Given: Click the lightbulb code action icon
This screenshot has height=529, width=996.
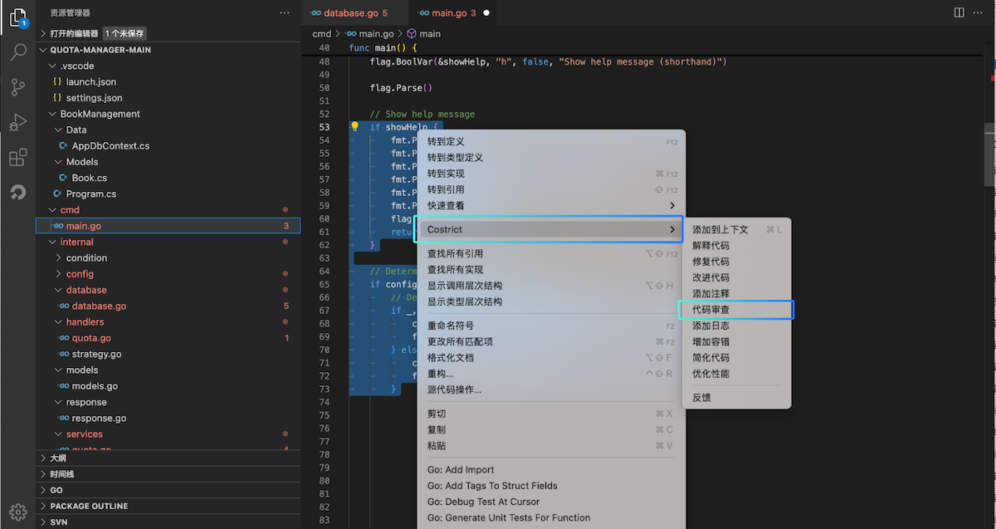Looking at the screenshot, I should tap(355, 127).
